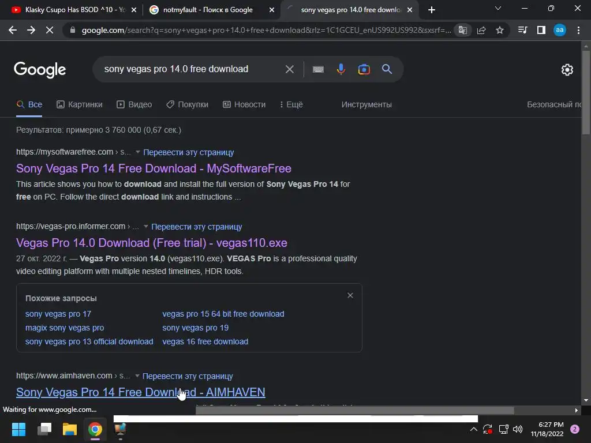Expand the Ещё more menu
Image resolution: width=591 pixels, height=443 pixels.
pos(291,104)
